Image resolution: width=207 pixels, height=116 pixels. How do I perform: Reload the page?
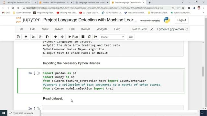(x=13, y=8)
